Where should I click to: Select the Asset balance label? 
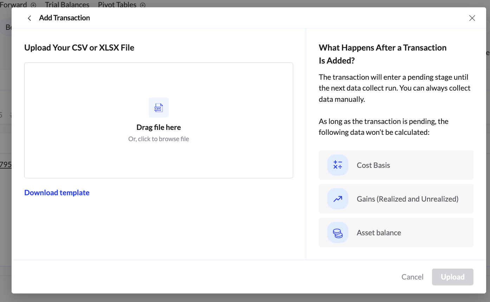pos(379,233)
